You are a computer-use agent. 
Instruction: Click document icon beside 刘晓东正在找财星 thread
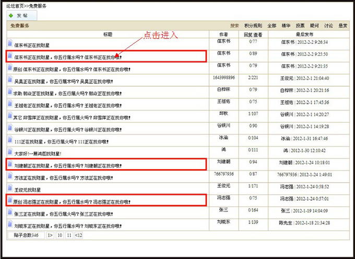(x=10, y=223)
